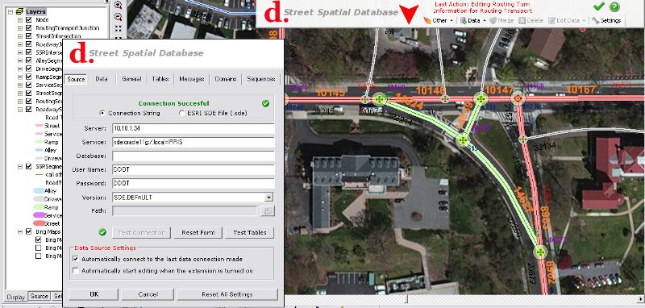Click the orange map label 10145
Image resolution: width=645 pixels, height=308 pixels.
[331, 93]
